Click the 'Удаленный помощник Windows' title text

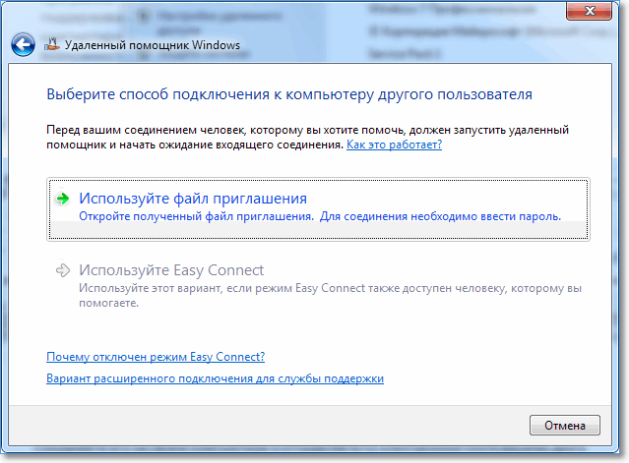153,45
